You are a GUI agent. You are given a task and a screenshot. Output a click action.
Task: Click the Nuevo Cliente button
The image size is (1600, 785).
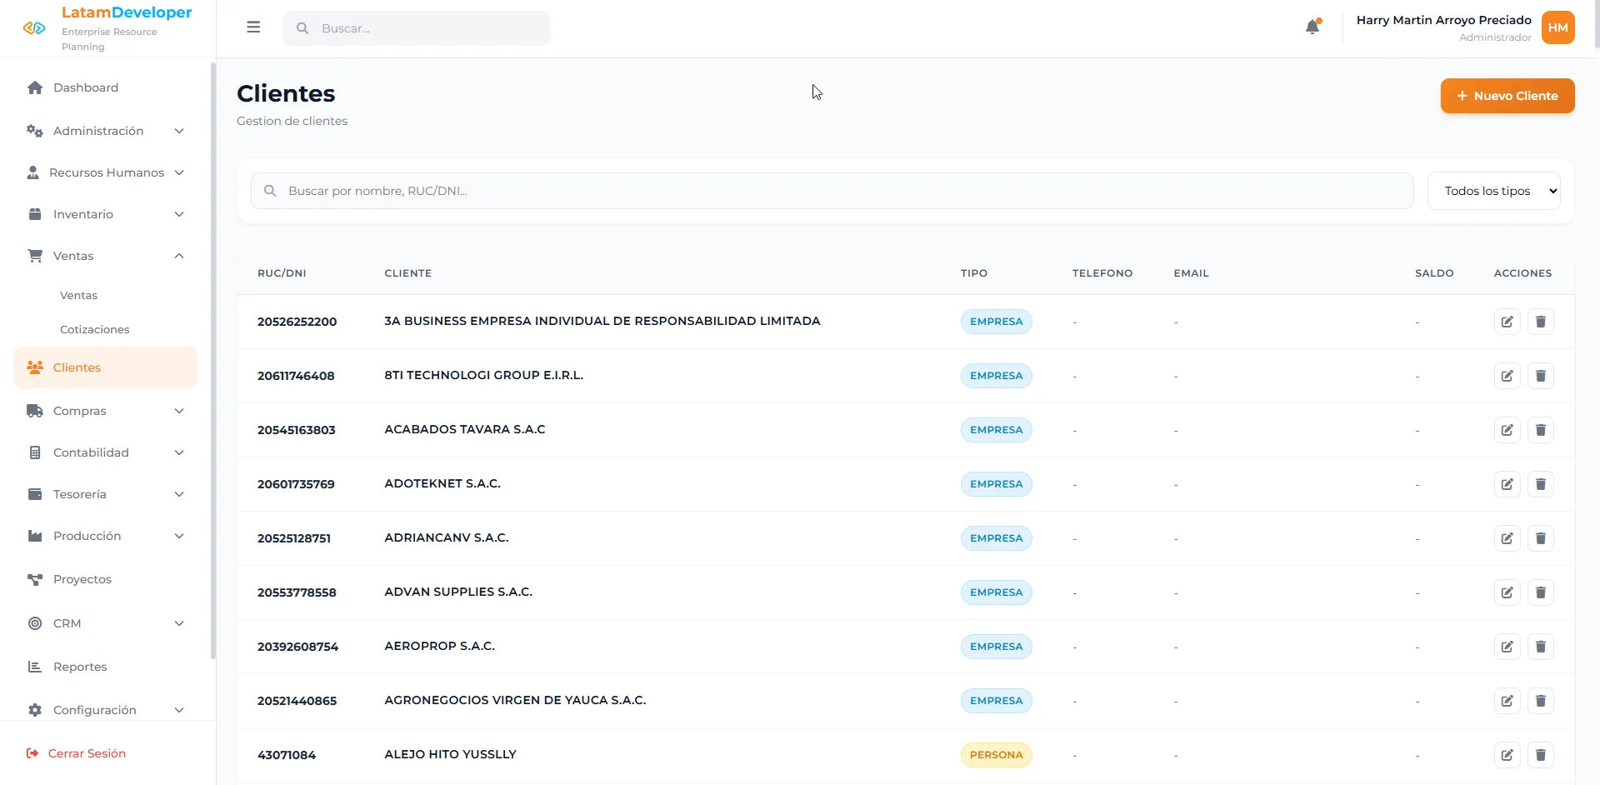click(x=1507, y=96)
